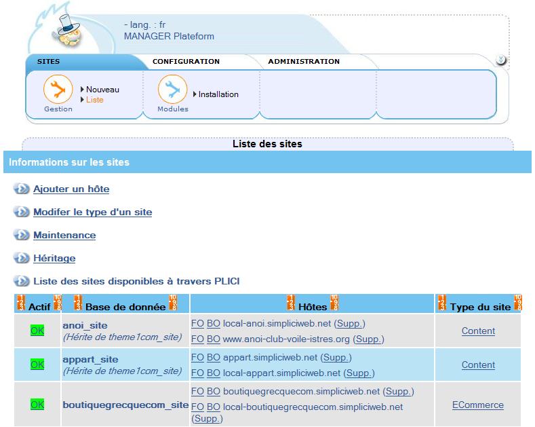Open BO for local-appart.simpliciweb.net
Viewport: 535px width, 427px height.
coord(213,373)
